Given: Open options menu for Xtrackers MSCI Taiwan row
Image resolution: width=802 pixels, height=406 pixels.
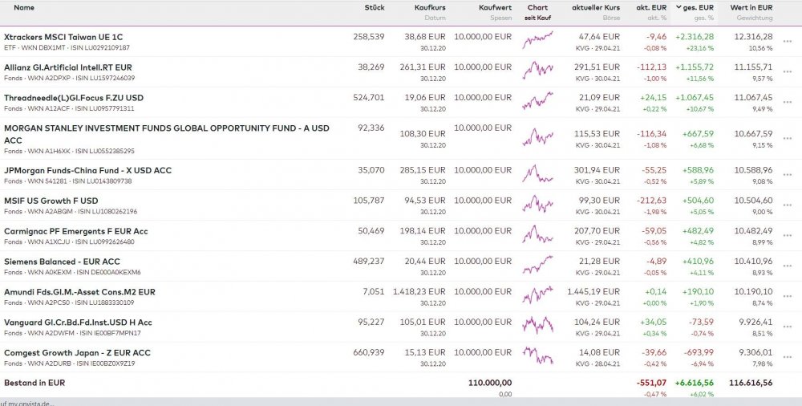Looking at the screenshot, I should click(x=787, y=42).
